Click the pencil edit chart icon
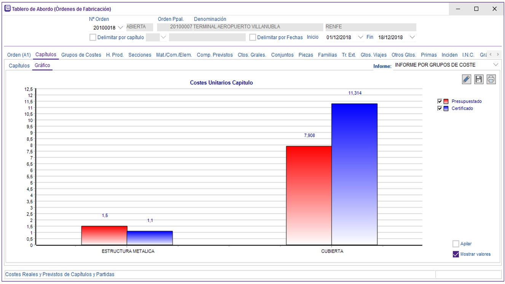Viewport: 505px width, 284px height. [x=466, y=79]
